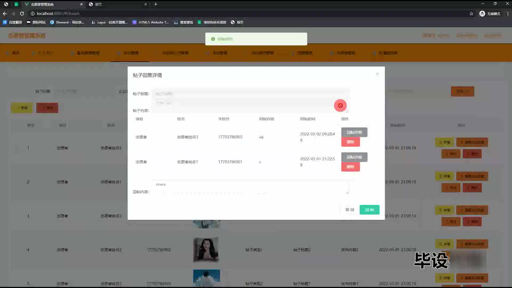The width and height of the screenshot is (512, 288).
Task: Click red 删除 for table row 2
Action: 472,188
